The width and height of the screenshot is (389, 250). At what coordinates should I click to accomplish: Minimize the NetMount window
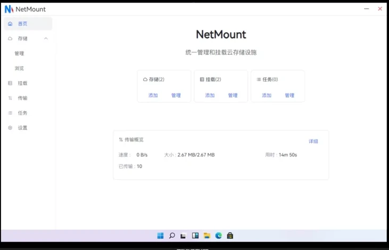pos(367,9)
